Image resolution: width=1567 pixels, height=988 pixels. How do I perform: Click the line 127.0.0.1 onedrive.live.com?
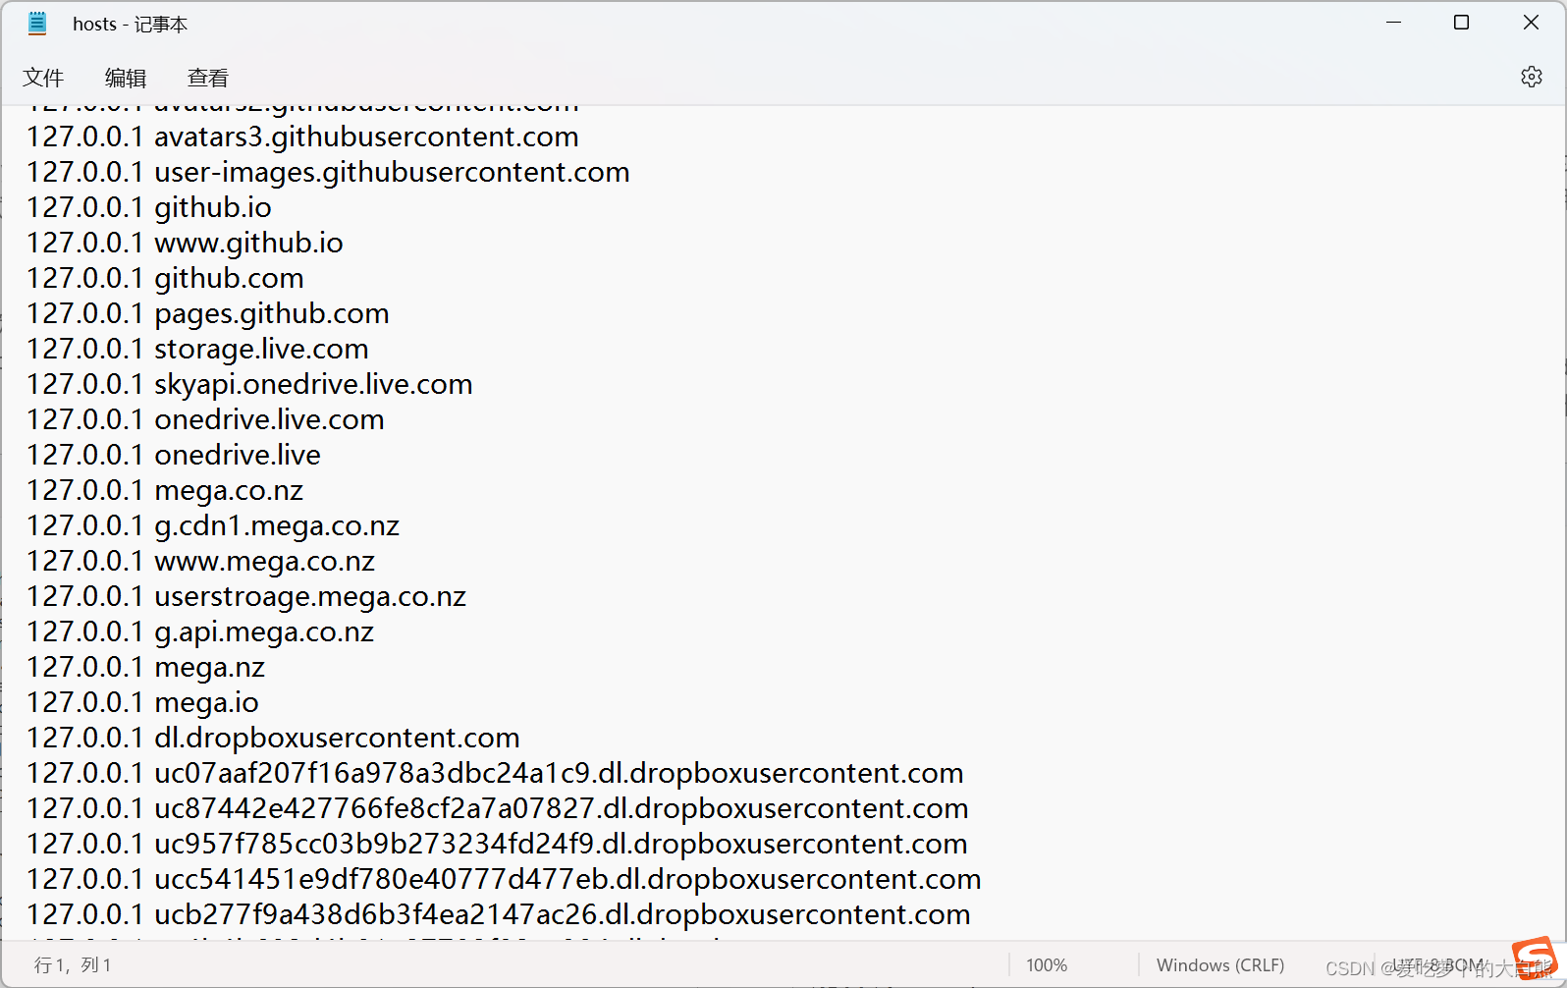point(205,419)
